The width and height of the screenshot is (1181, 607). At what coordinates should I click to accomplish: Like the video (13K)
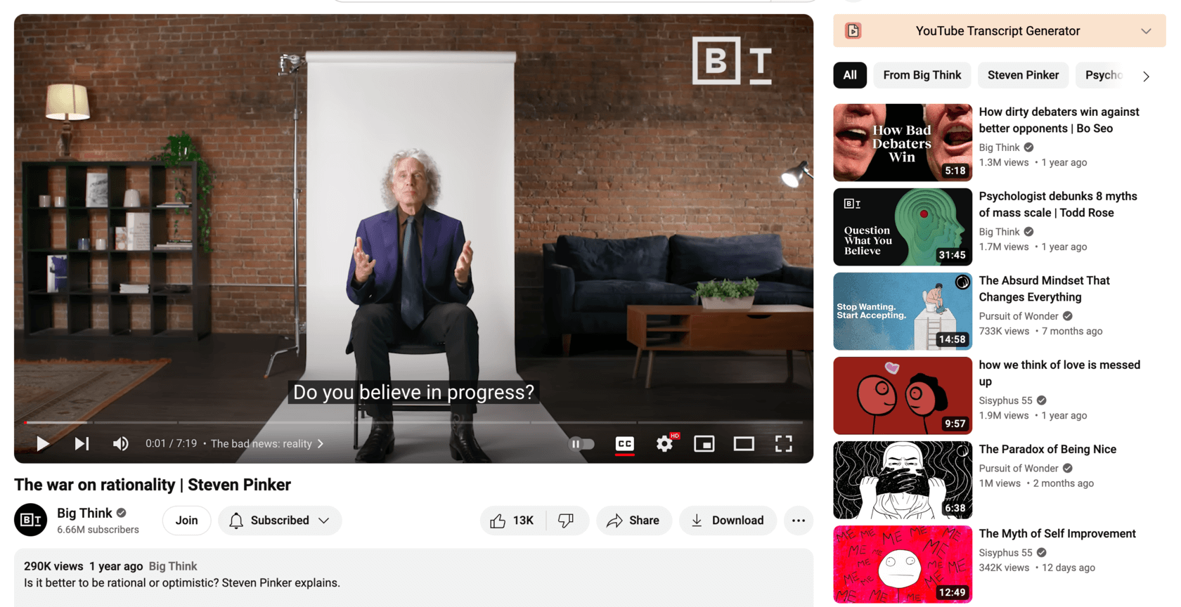coord(512,521)
